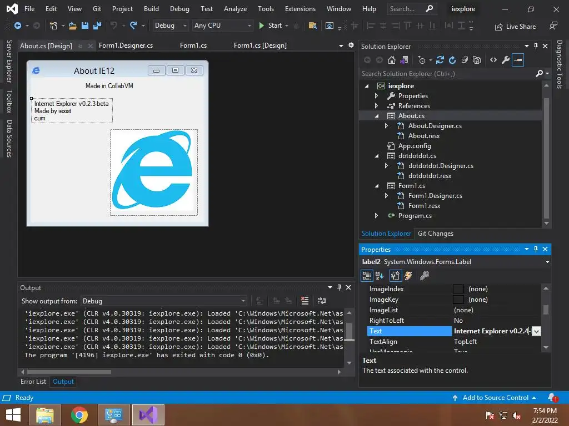The width and height of the screenshot is (569, 426).
Task: Open the Text property value dropdown arrow
Action: coord(536,331)
